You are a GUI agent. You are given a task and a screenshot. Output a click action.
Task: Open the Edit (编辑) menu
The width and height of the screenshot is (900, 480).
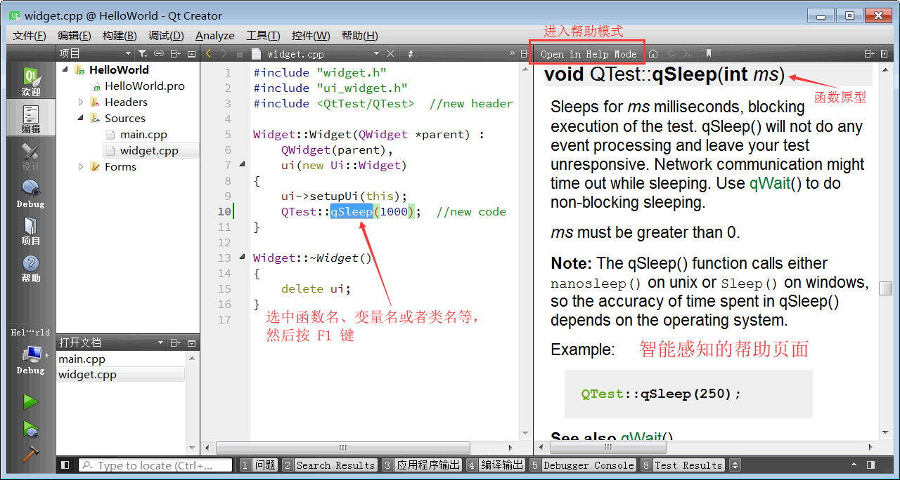[x=74, y=35]
